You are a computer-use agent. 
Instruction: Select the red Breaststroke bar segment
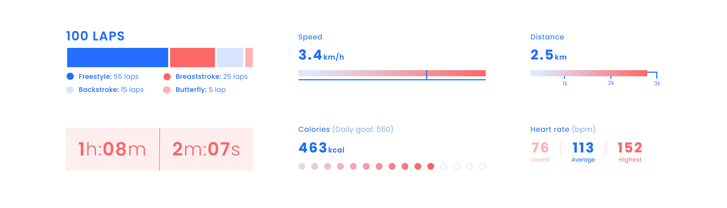pos(192,58)
